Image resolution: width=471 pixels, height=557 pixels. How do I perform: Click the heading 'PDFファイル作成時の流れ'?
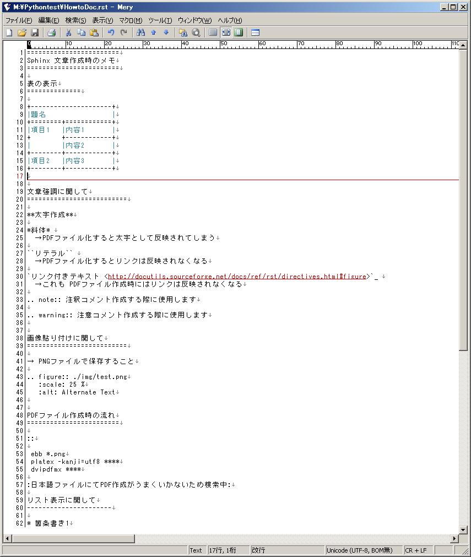click(x=71, y=415)
